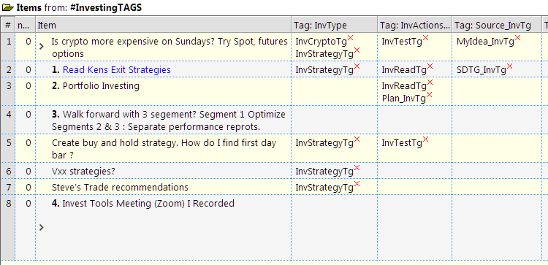Click the MyIdea_InvTg tag text
The width and height of the screenshot is (548, 265).
click(485, 42)
